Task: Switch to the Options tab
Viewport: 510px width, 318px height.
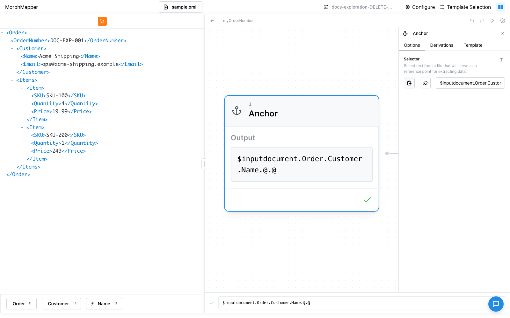Action: (x=412, y=45)
